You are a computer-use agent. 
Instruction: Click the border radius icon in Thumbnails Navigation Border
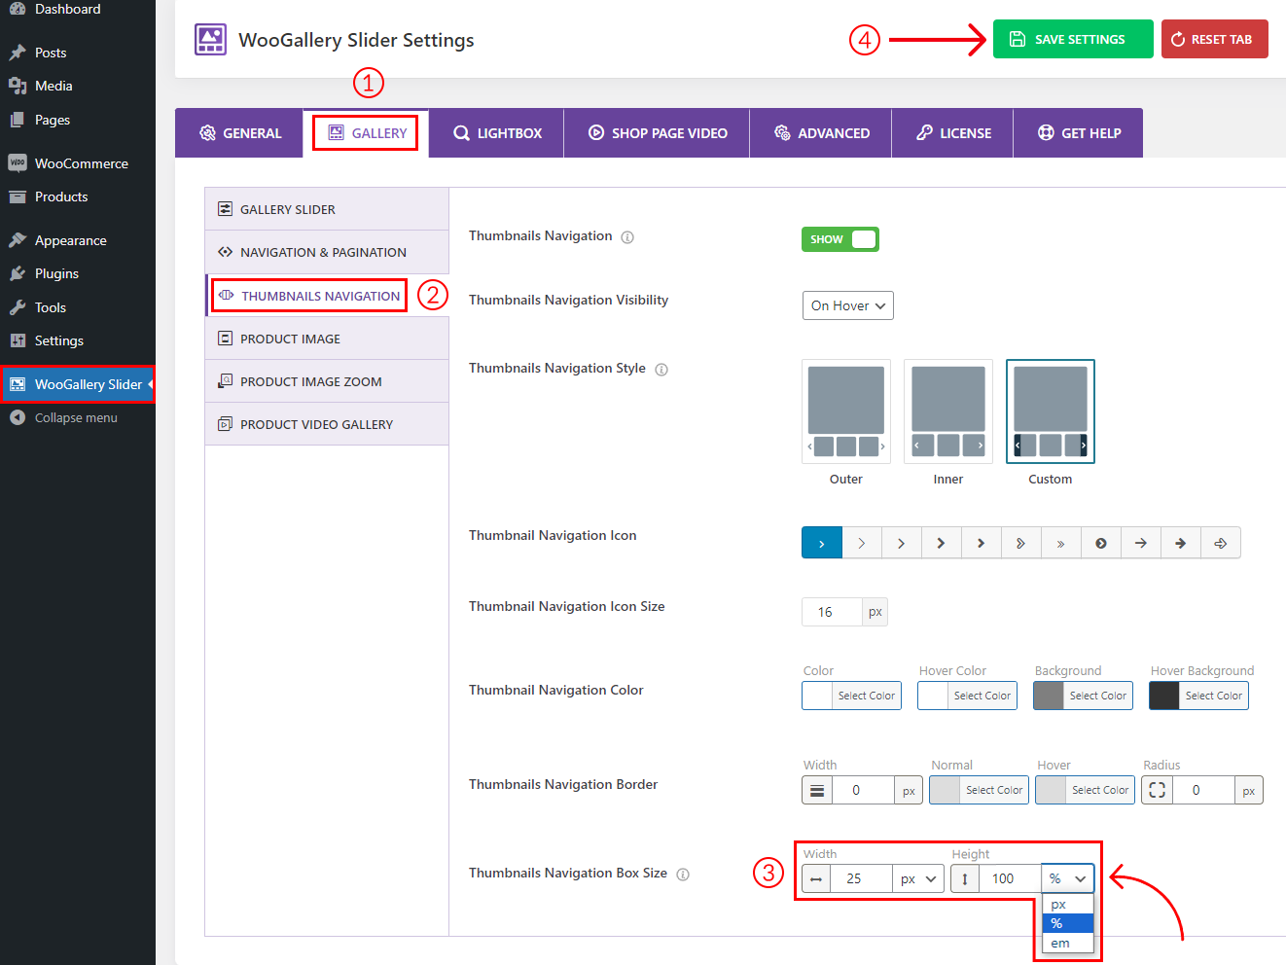point(1157,789)
